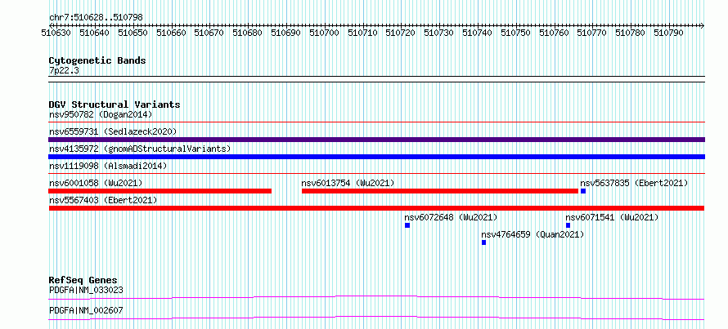Select the PDGFA|NM_002607 gene label
Screen dimensions: 728x329
[x=86, y=310]
